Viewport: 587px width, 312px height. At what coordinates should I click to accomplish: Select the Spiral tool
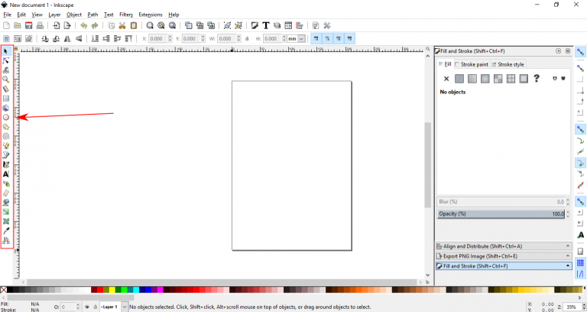(x=6, y=136)
